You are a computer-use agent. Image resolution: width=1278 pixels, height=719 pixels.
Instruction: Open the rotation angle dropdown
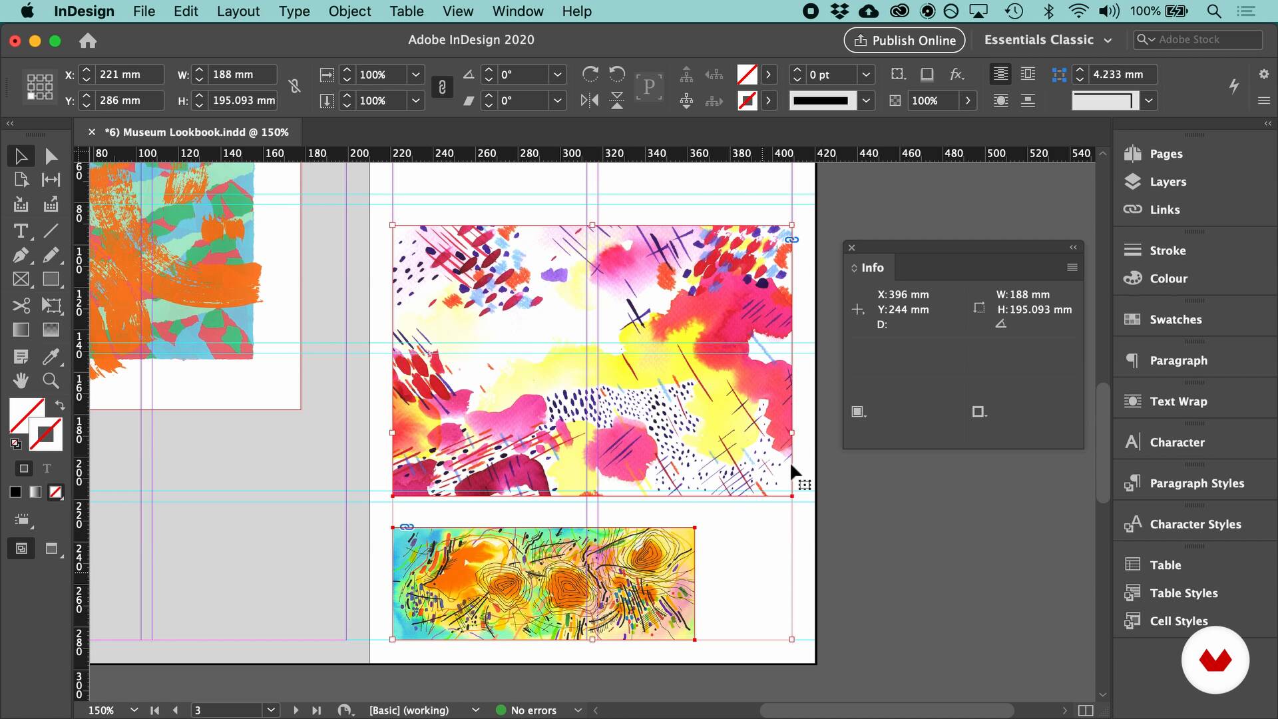click(558, 75)
